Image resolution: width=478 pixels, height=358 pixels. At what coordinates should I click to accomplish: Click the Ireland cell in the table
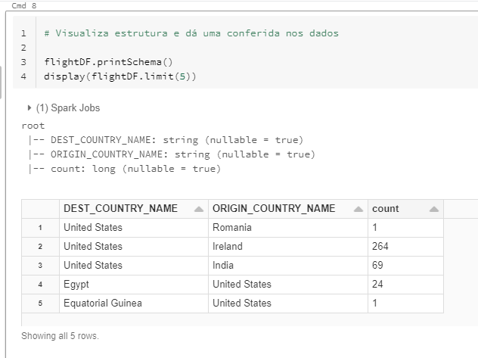[x=228, y=247]
